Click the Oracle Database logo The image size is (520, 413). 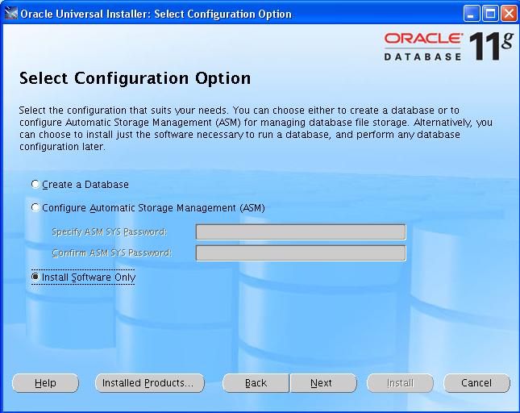coord(423,47)
